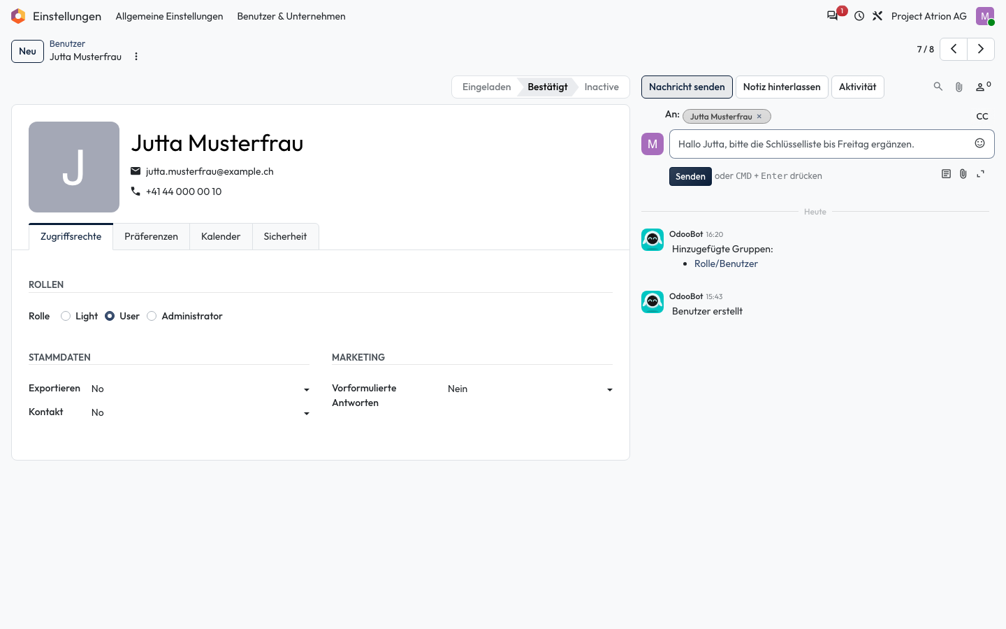The height and width of the screenshot is (629, 1006).
Task: Open the user account avatar menu
Action: coord(985,16)
